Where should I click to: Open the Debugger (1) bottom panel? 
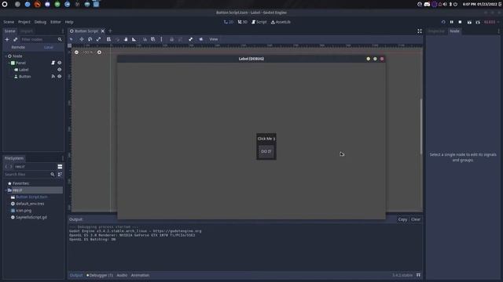(100, 275)
